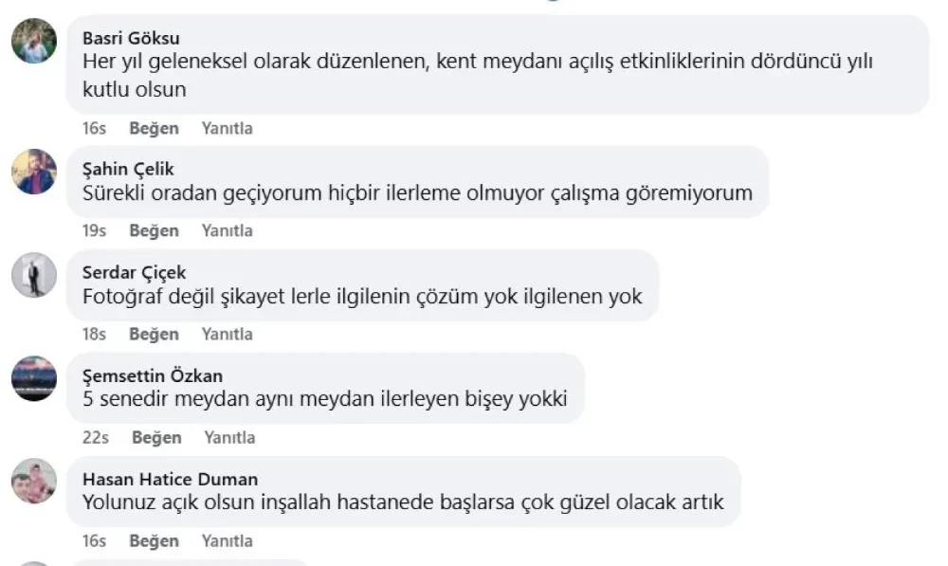Click the name Şahin Çelik
This screenshot has width=948, height=566.
coord(128,170)
